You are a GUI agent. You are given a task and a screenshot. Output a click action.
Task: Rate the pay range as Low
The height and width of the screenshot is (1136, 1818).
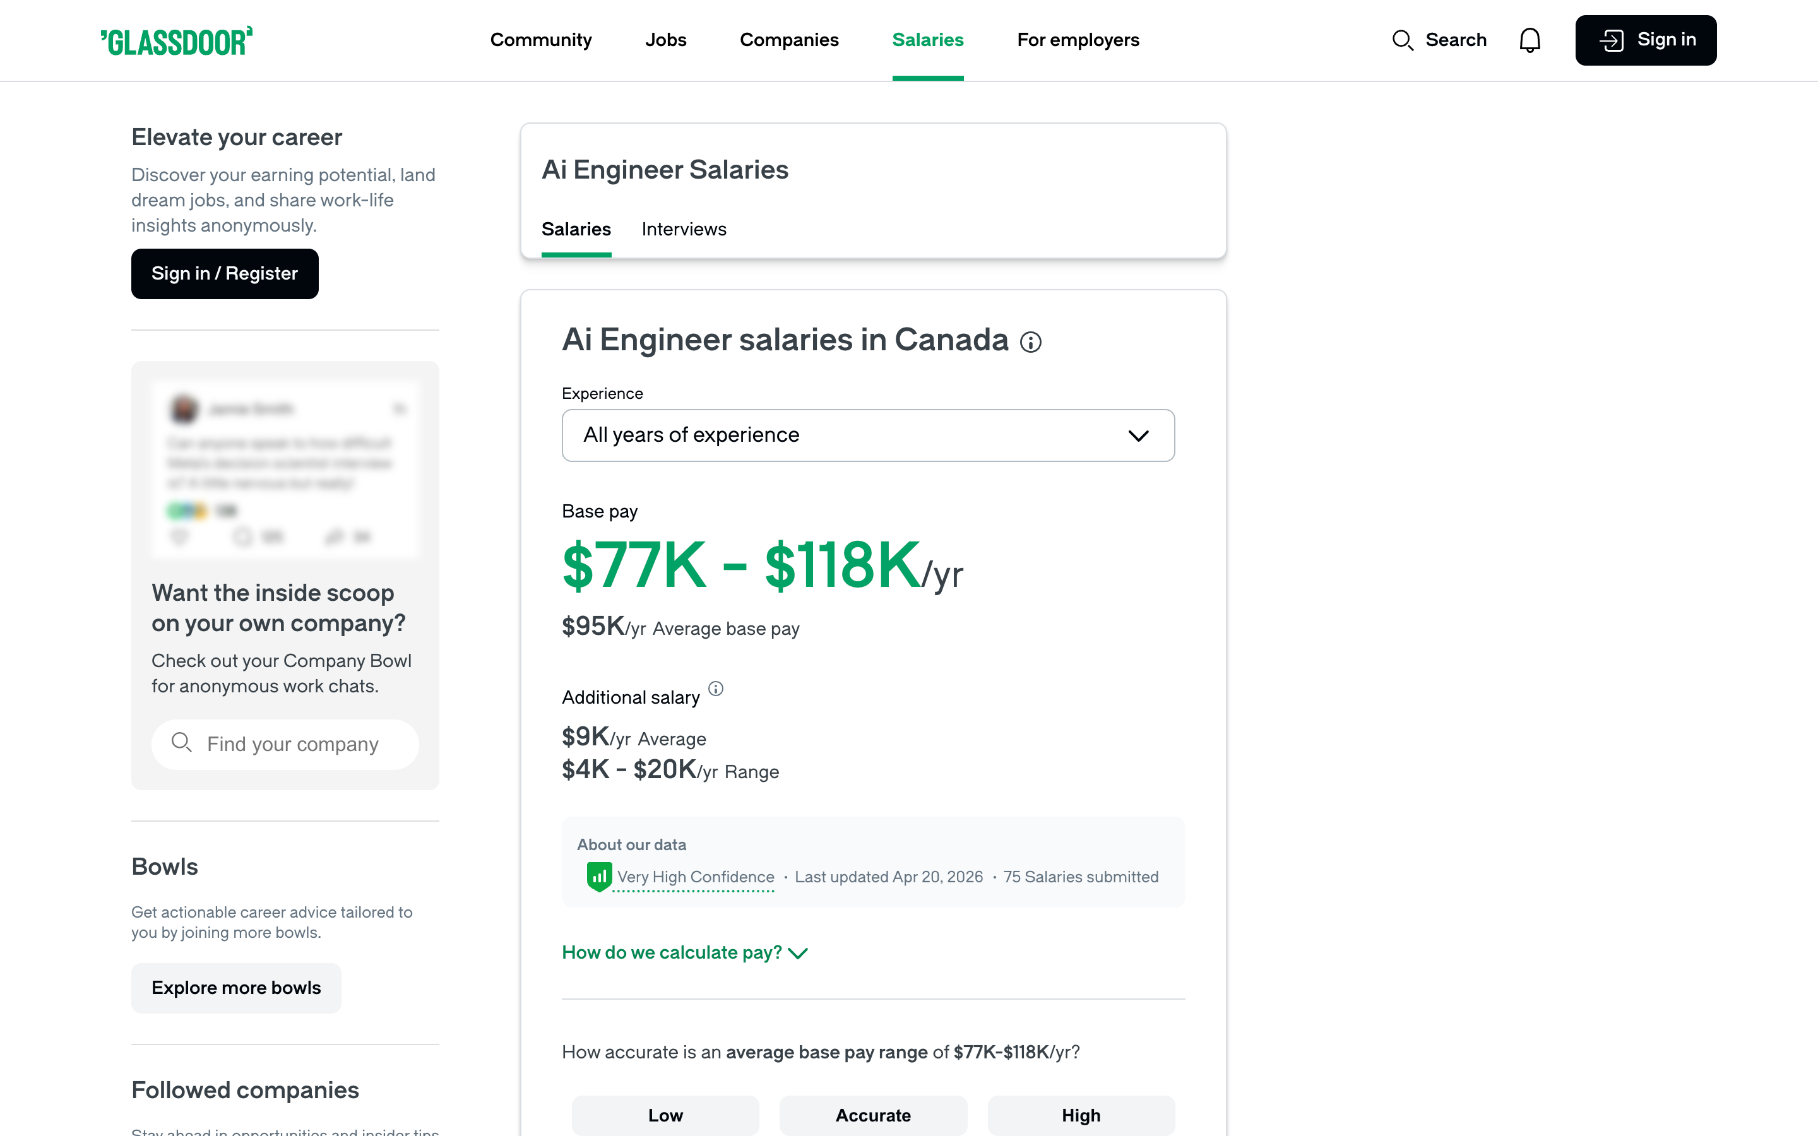(665, 1115)
